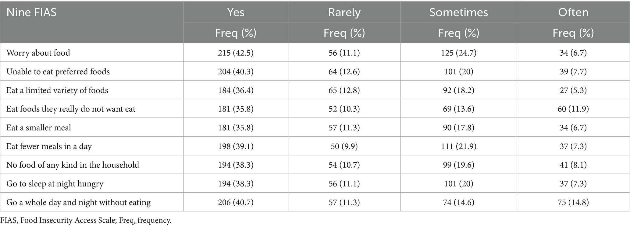Viewport: 630px width, 227px height.
Task: Click the 'Unable to eat preferred foods' row label
Action: (x=58, y=72)
